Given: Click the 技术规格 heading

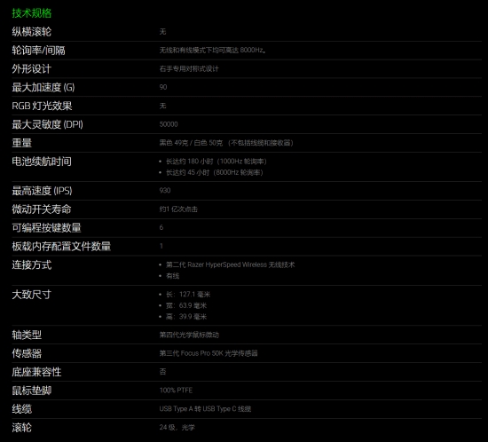Looking at the screenshot, I should (32, 13).
